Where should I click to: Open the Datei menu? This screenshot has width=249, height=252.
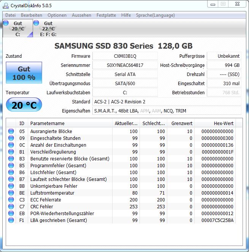[x=10, y=15]
